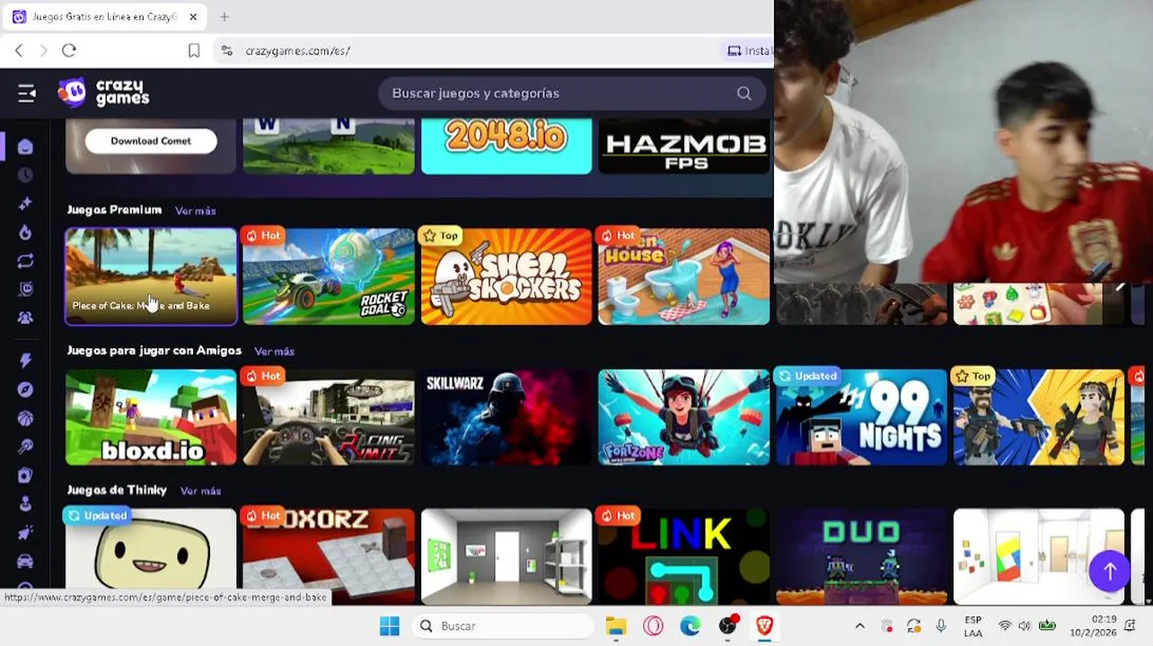Close the Juegos Gratis en Línea tab

tap(192, 17)
